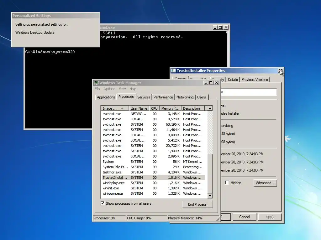Viewport: 321px width, 240px height.
Task: Select svchost.exe using 20,732 K memory
Action: coord(153,146)
